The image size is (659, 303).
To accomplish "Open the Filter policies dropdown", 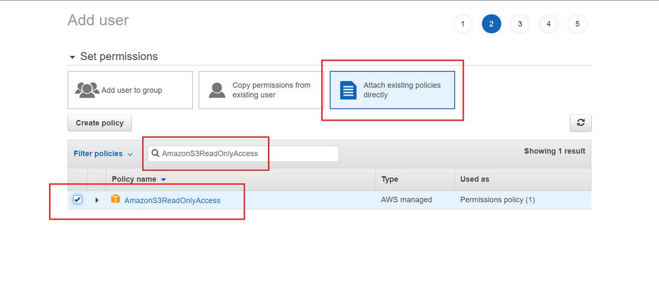I will [103, 154].
